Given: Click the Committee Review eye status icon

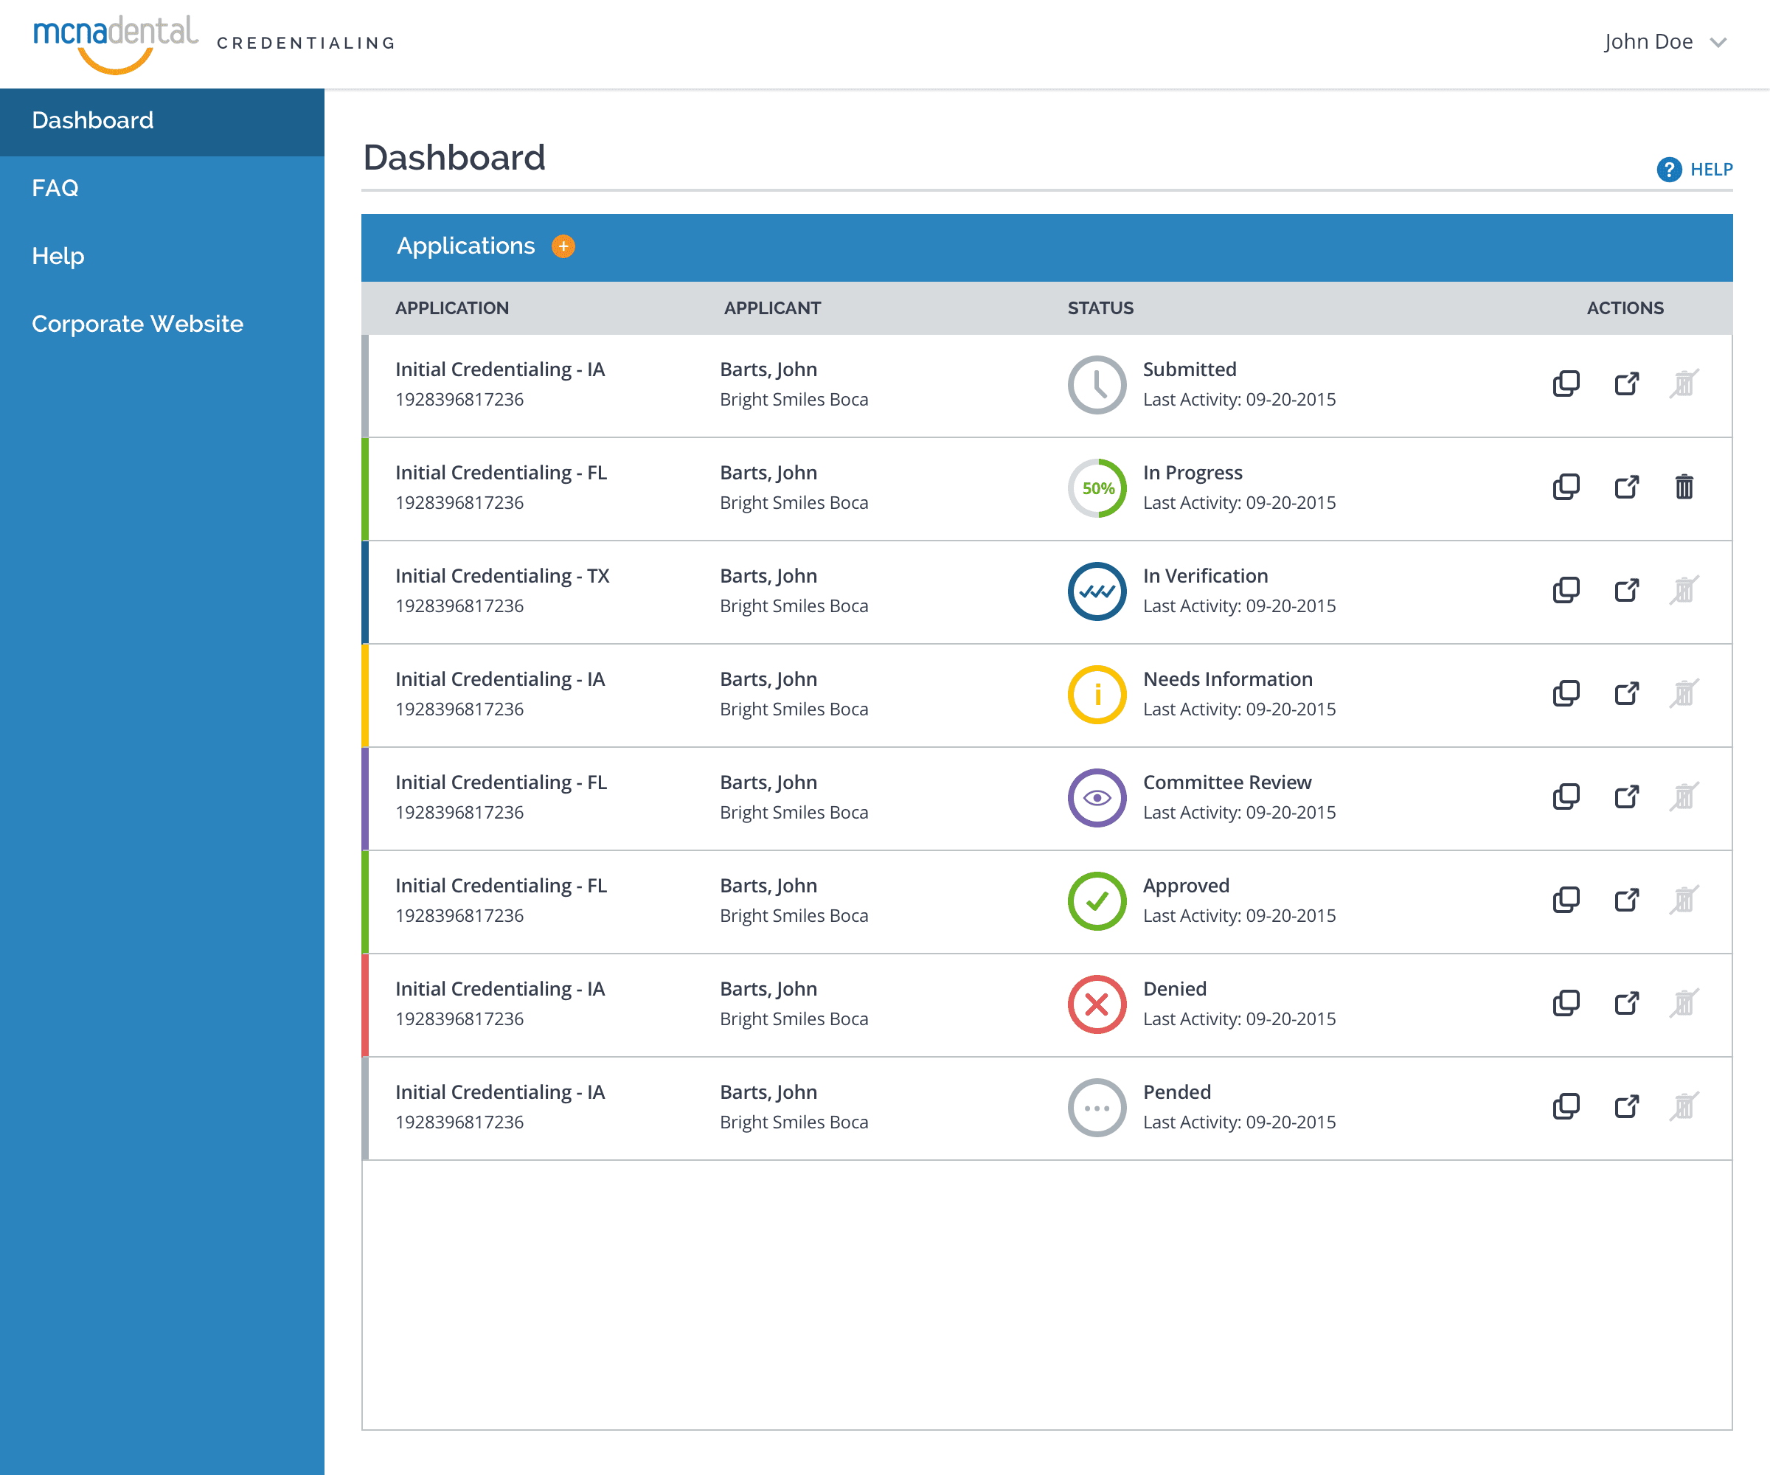Looking at the screenshot, I should click(1097, 797).
